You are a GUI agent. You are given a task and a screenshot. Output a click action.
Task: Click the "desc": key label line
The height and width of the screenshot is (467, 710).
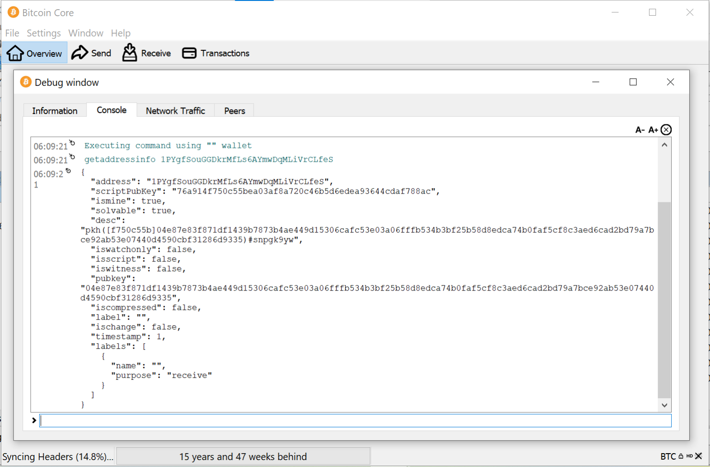[x=108, y=220]
